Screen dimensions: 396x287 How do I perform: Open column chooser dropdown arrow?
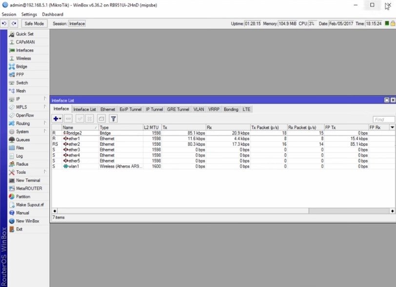392,127
